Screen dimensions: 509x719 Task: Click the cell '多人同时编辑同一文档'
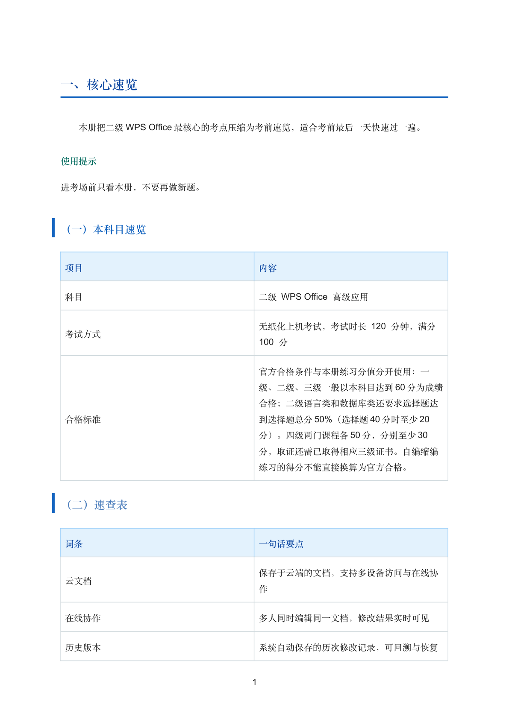click(351, 617)
